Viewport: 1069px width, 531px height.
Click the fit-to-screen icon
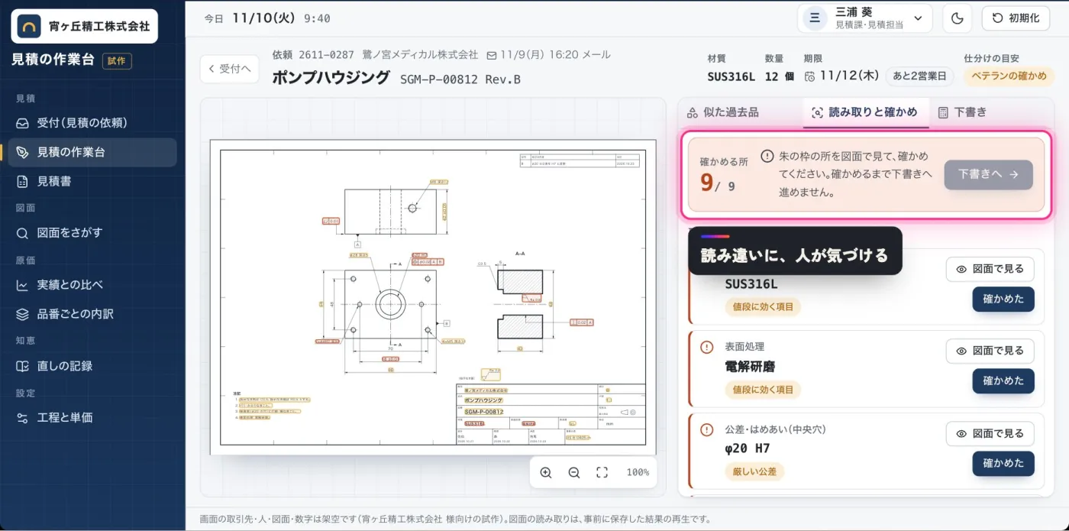(602, 472)
